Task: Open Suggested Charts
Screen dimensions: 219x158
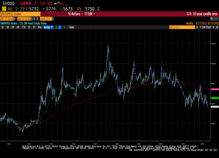Action: point(54,14)
